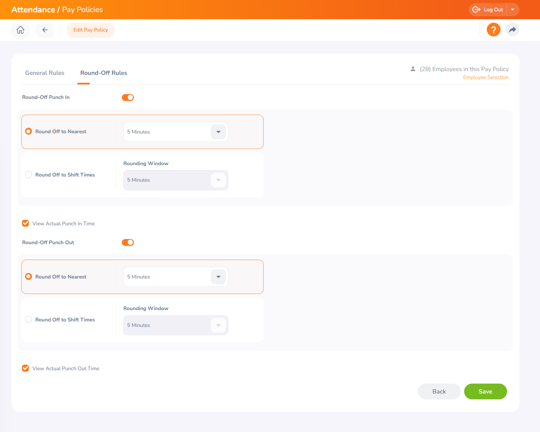Go to the home page icon
The width and height of the screenshot is (540, 432).
click(21, 30)
